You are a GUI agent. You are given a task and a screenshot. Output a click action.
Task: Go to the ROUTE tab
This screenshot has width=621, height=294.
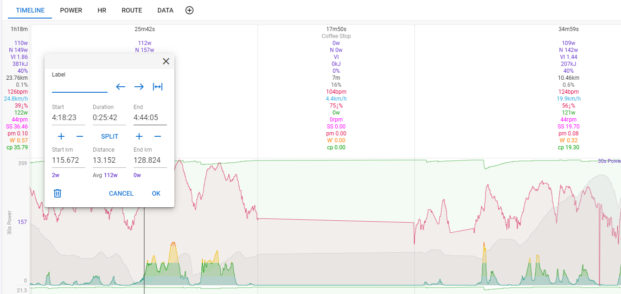pos(132,10)
